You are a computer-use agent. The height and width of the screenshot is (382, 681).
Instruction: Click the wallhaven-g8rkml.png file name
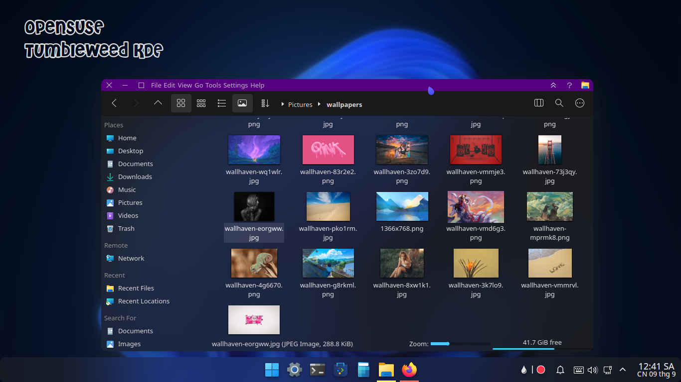[328, 290]
